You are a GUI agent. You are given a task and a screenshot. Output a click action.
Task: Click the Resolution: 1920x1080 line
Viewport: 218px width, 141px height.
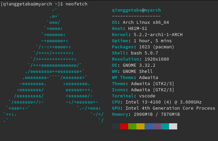(x=140, y=59)
